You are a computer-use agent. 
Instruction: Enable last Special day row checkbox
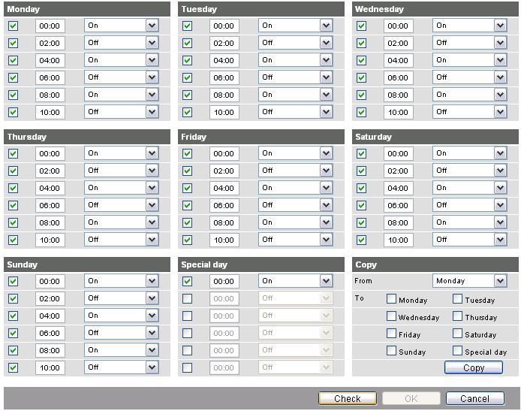(187, 367)
